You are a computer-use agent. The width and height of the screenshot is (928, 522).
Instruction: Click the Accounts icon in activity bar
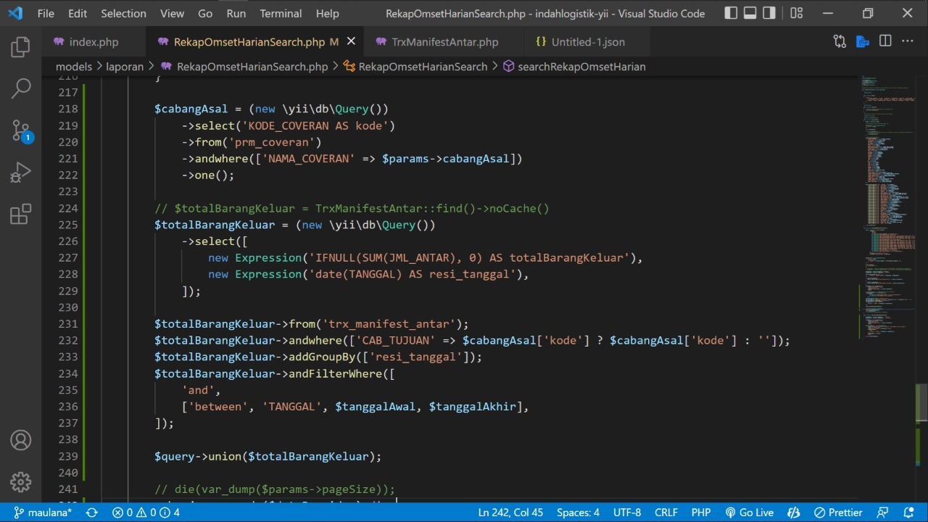[x=20, y=440]
